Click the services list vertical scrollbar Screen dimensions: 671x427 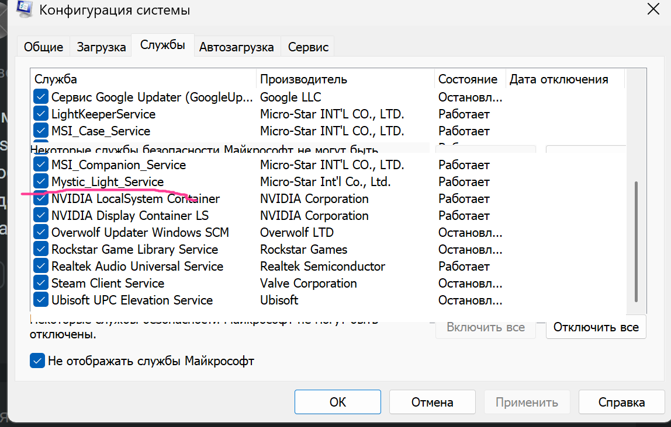[x=636, y=239]
